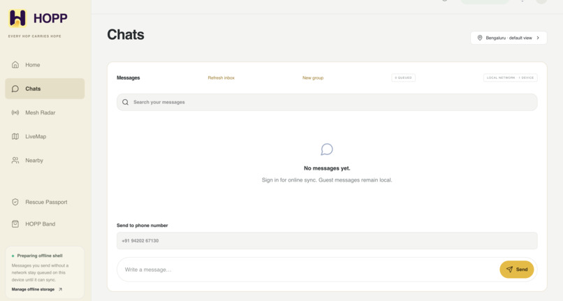Screen dimensions: 563x301
Task: Click the paper plane icon on Send
Action: tap(509, 270)
